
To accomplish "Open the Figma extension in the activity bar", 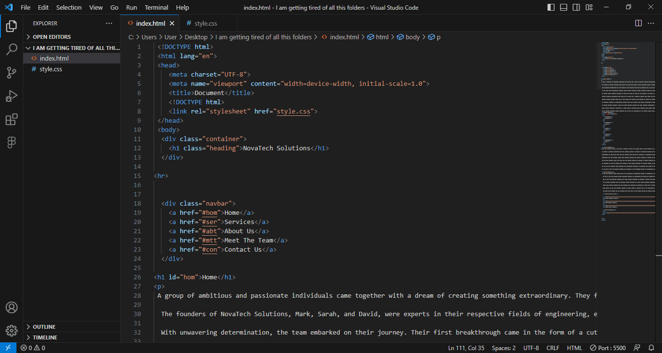I will point(12,143).
